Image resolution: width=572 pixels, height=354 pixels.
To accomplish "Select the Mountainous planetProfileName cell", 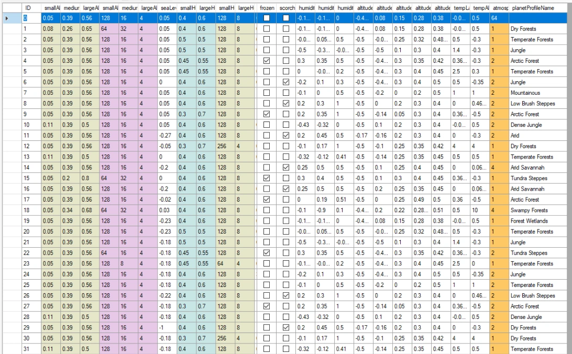I will [x=529, y=93].
